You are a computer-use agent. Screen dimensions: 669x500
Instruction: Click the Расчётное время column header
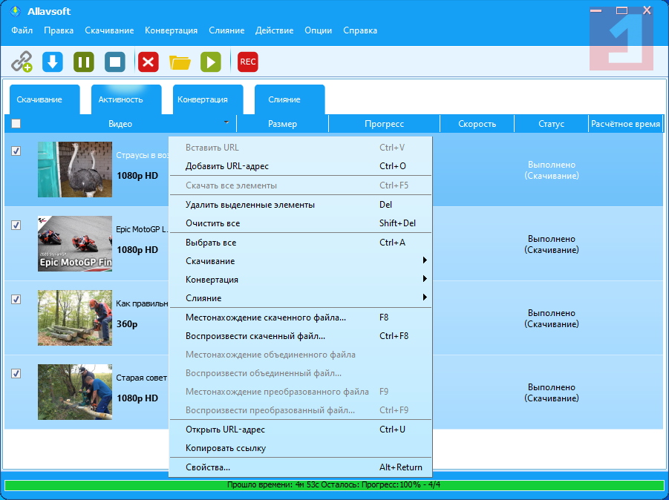[x=625, y=124]
